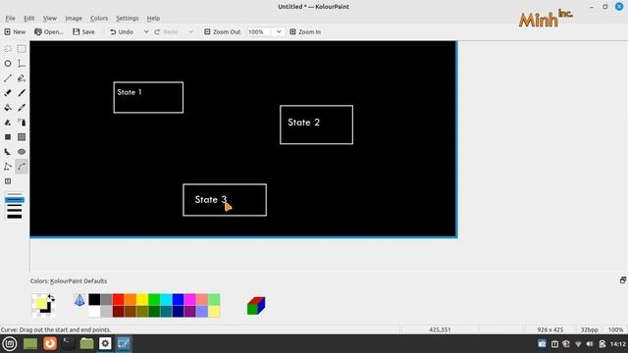Open the Settings menu
The height and width of the screenshot is (353, 628).
click(x=127, y=18)
